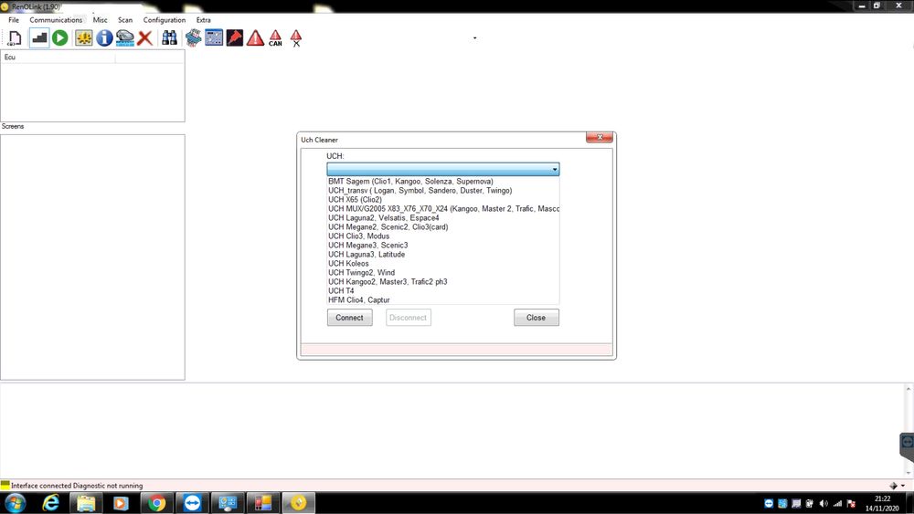
Task: Select UCH Laguna2, Velsatis, Espace4
Action: 443,217
